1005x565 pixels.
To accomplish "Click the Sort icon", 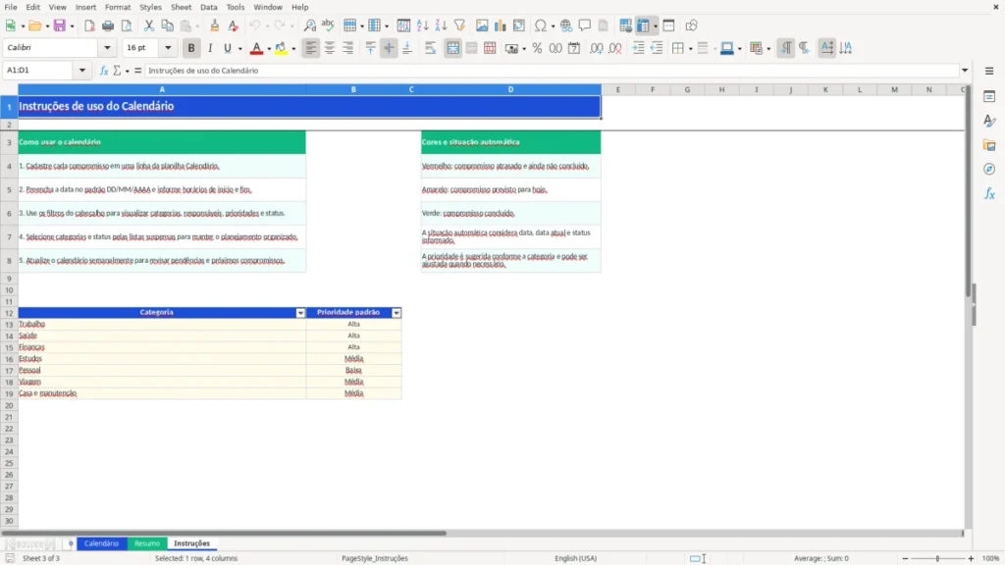I will (403, 26).
